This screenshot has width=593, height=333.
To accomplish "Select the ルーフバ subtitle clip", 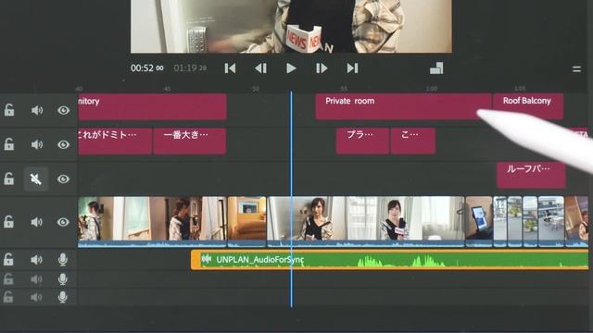I will tap(531, 175).
